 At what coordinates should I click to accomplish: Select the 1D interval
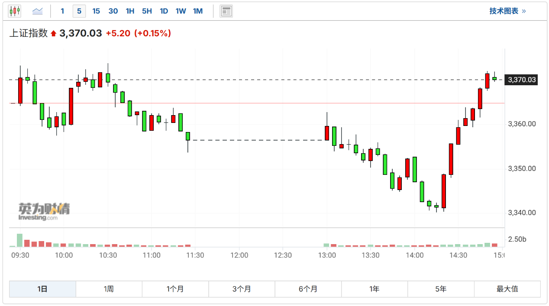pyautogui.click(x=164, y=11)
